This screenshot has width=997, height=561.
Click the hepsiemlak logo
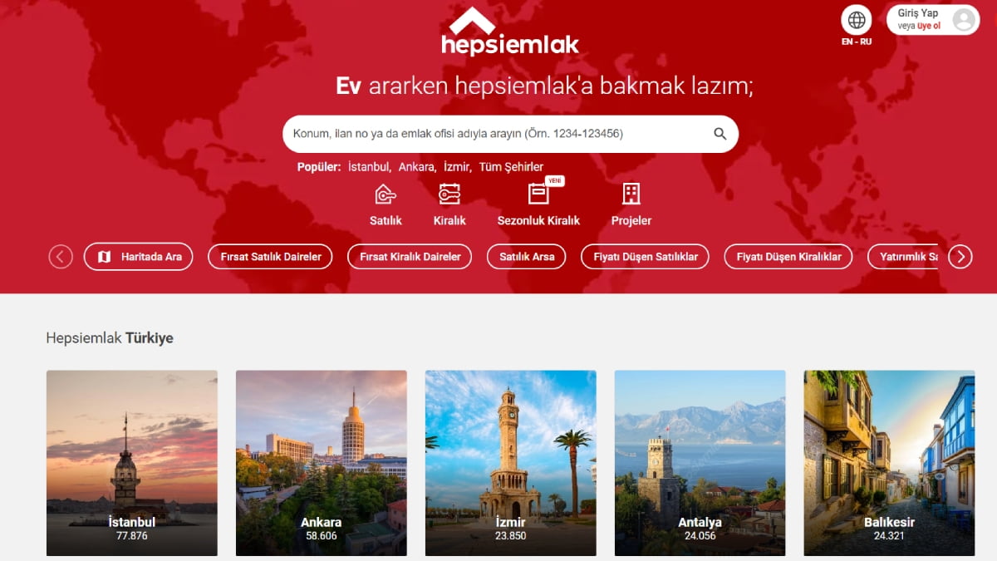click(510, 32)
